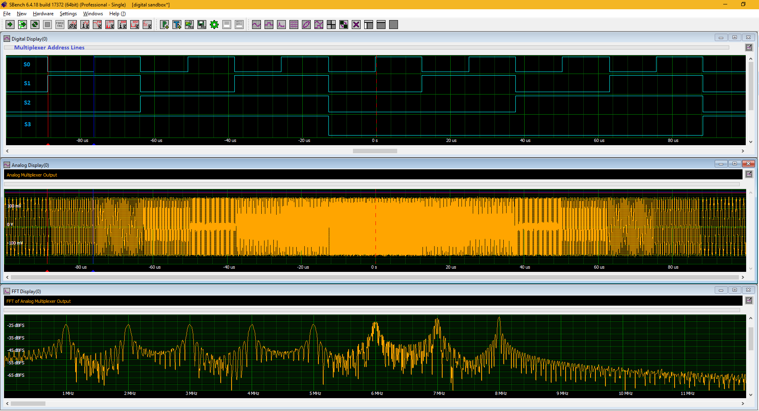Viewport: 759px width, 411px height.
Task: Click the Force Trigger toolbar icon
Action: [x=60, y=25]
